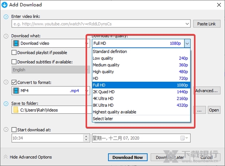This screenshot has height=166, width=225.
Task: Click Hide Advanced Options link
Action: [31, 157]
